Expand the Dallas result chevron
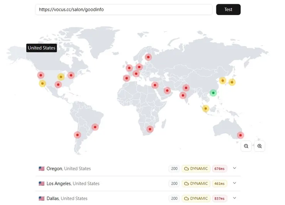The image size is (285, 205). (235, 198)
